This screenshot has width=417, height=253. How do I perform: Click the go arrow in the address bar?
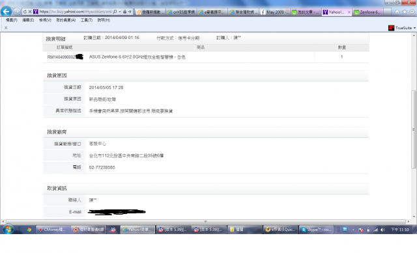click(130, 12)
